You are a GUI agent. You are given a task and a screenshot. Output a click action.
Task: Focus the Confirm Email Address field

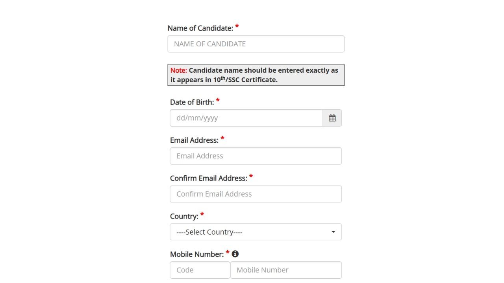click(256, 194)
